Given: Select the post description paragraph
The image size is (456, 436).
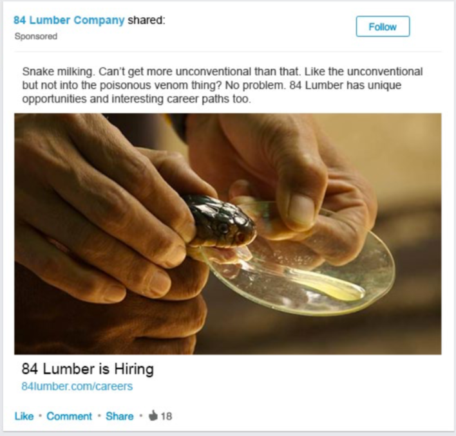Looking at the screenshot, I should click(222, 86).
